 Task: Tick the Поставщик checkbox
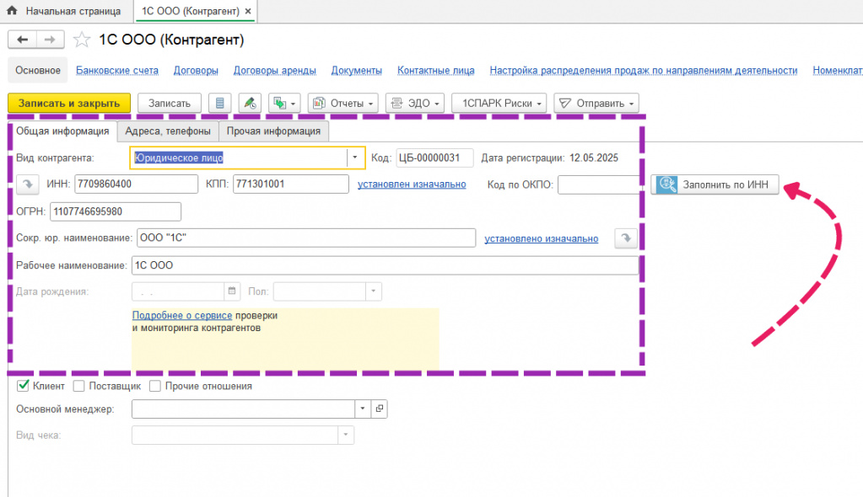click(78, 386)
